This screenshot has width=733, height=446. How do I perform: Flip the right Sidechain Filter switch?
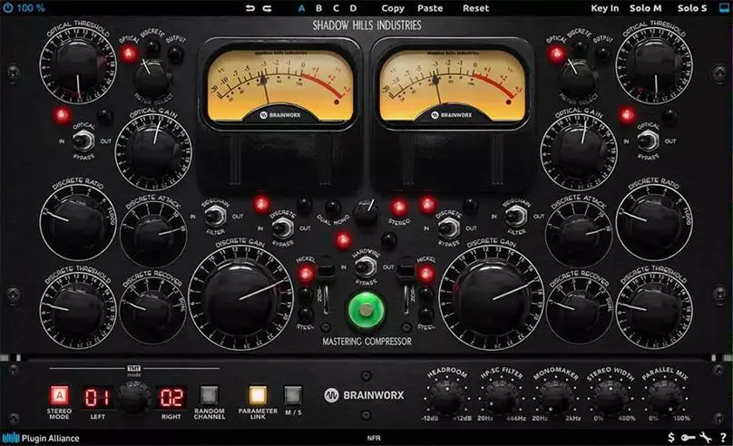click(516, 217)
